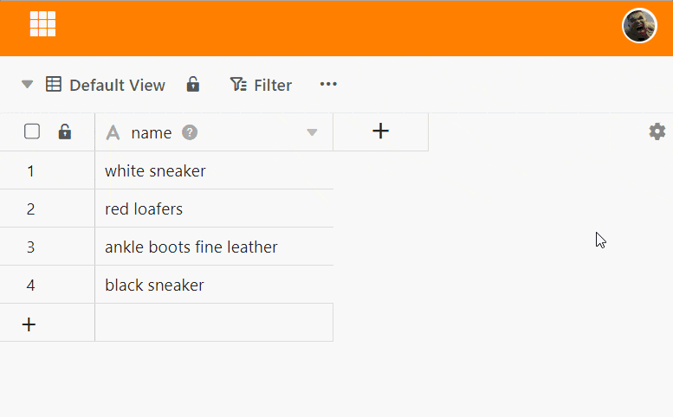Select row number 4

pos(30,285)
